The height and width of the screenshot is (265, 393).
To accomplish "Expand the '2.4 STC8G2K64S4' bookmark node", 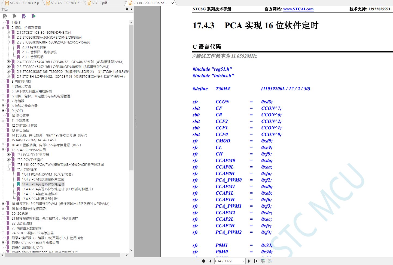I will point(8,62).
